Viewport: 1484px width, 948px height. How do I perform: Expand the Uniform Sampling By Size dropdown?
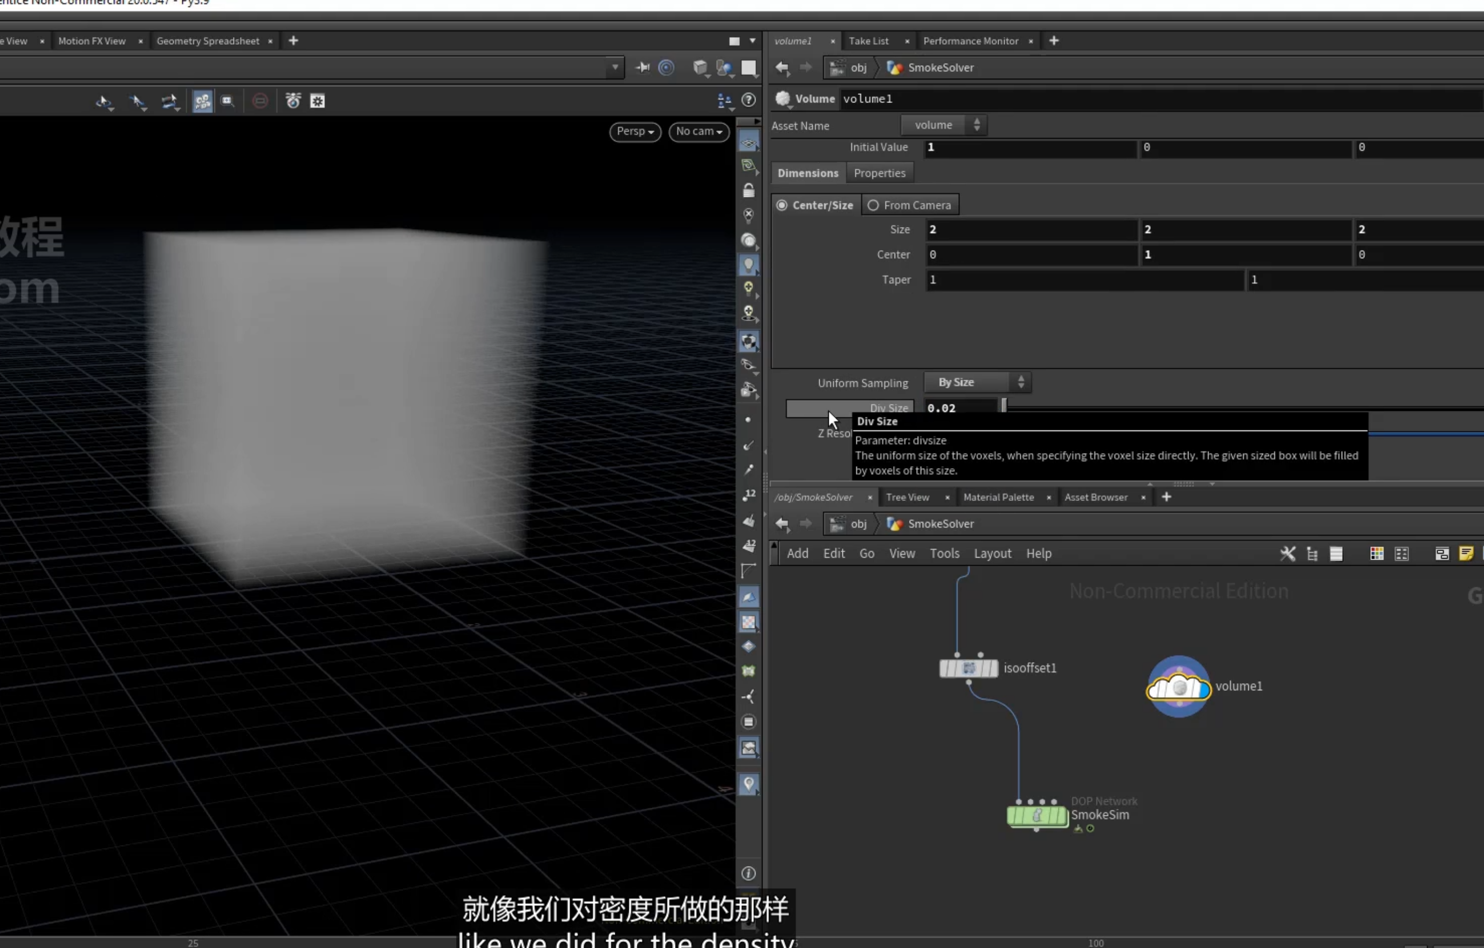pos(978,382)
